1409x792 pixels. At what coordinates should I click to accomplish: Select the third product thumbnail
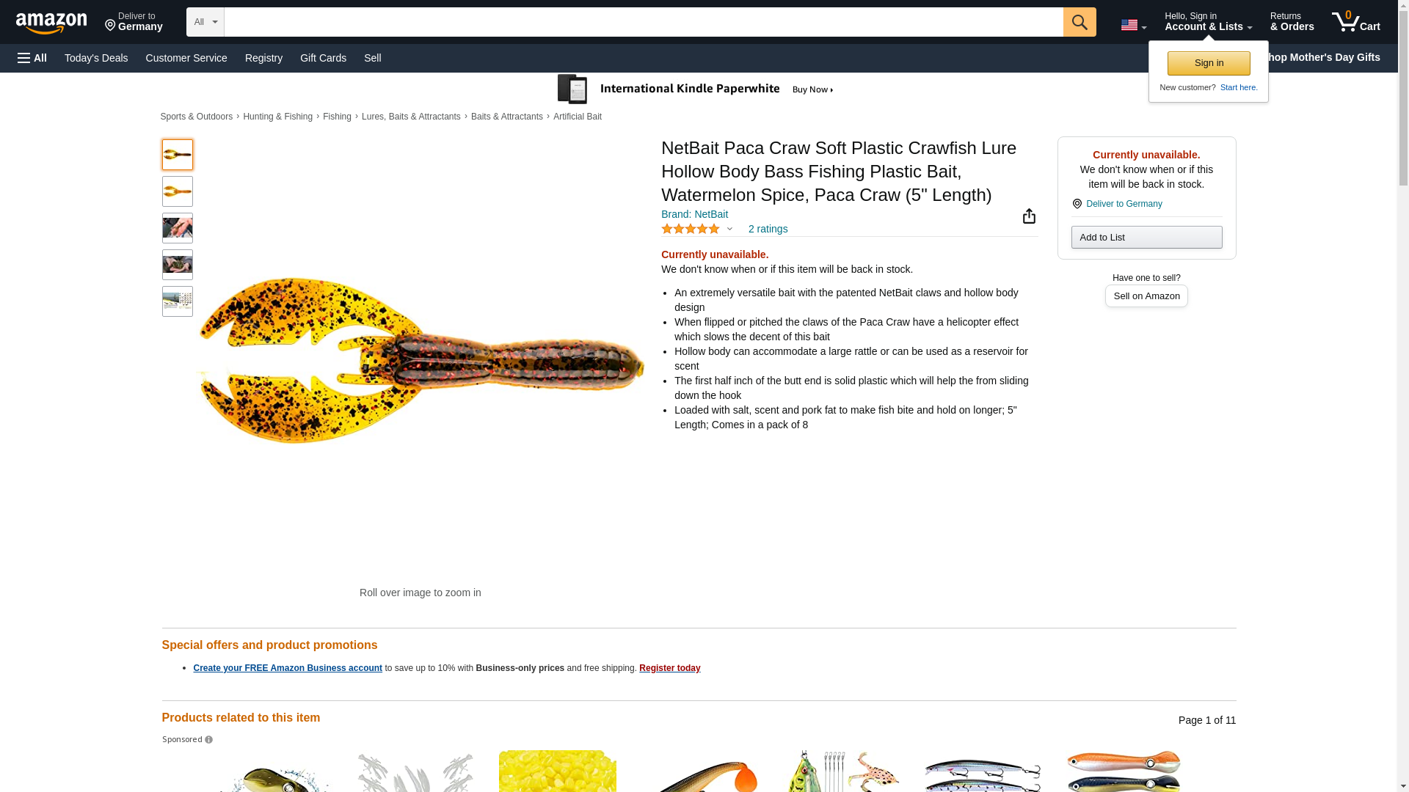click(178, 228)
